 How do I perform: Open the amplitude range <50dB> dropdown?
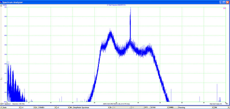(x=47, y=108)
